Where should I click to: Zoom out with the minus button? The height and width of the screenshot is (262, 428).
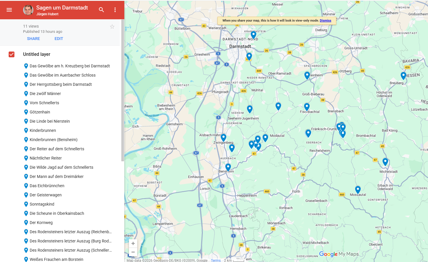133,252
